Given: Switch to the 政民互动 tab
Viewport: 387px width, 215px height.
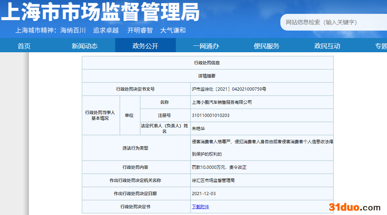Looking at the screenshot, I should tap(327, 46).
